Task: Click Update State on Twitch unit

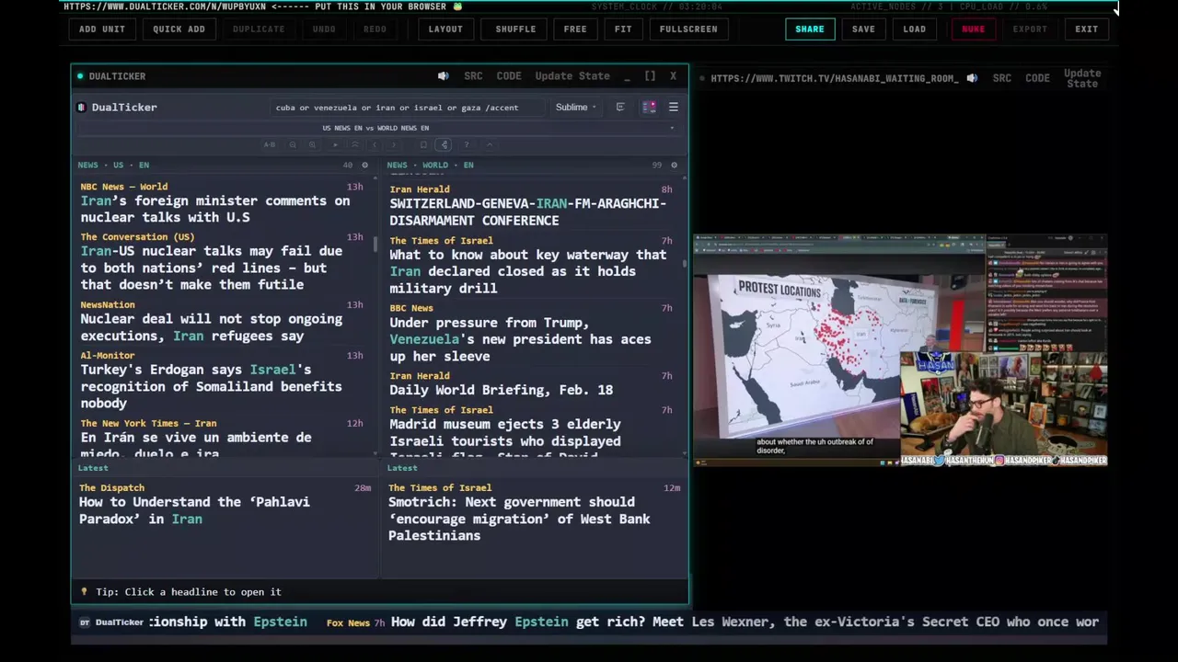Action: [x=1082, y=78]
